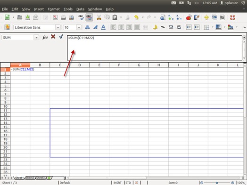Justify cell contents
Screen dimensions: 247x185
coord(137,27)
